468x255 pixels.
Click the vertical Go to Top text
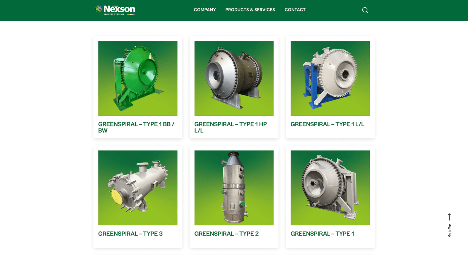click(450, 230)
